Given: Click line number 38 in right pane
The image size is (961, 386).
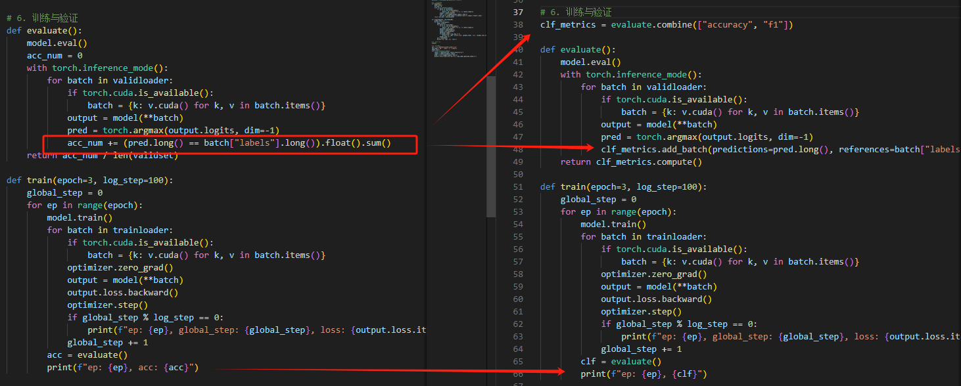Looking at the screenshot, I should click(x=517, y=25).
